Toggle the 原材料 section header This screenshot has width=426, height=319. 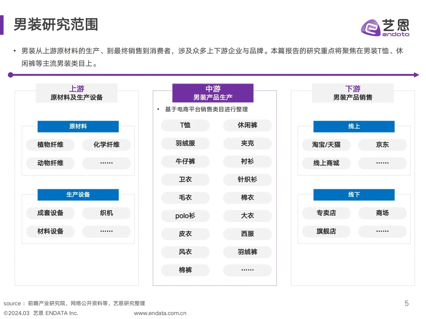pos(78,126)
